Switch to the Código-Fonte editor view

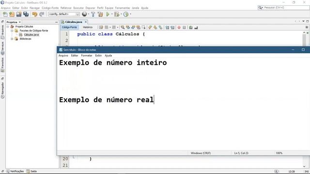69,27
